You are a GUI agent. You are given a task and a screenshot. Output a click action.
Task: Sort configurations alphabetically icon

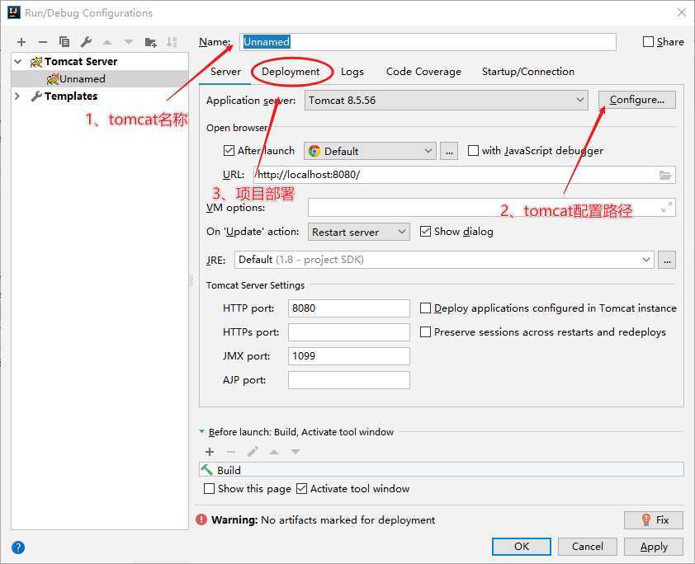[x=172, y=42]
